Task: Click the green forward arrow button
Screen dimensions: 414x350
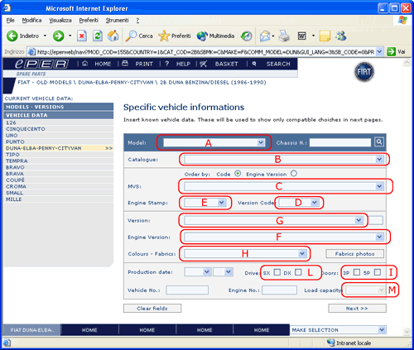Action: point(59,36)
